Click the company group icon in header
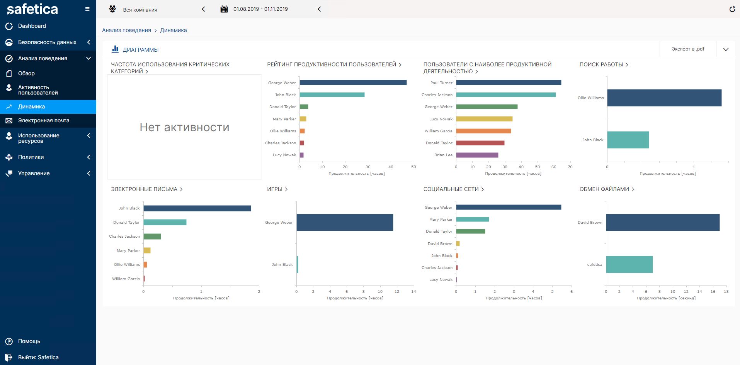Image resolution: width=740 pixels, height=365 pixels. click(x=112, y=9)
